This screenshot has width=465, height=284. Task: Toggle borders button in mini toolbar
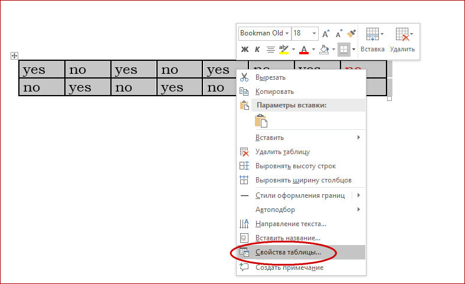click(343, 49)
